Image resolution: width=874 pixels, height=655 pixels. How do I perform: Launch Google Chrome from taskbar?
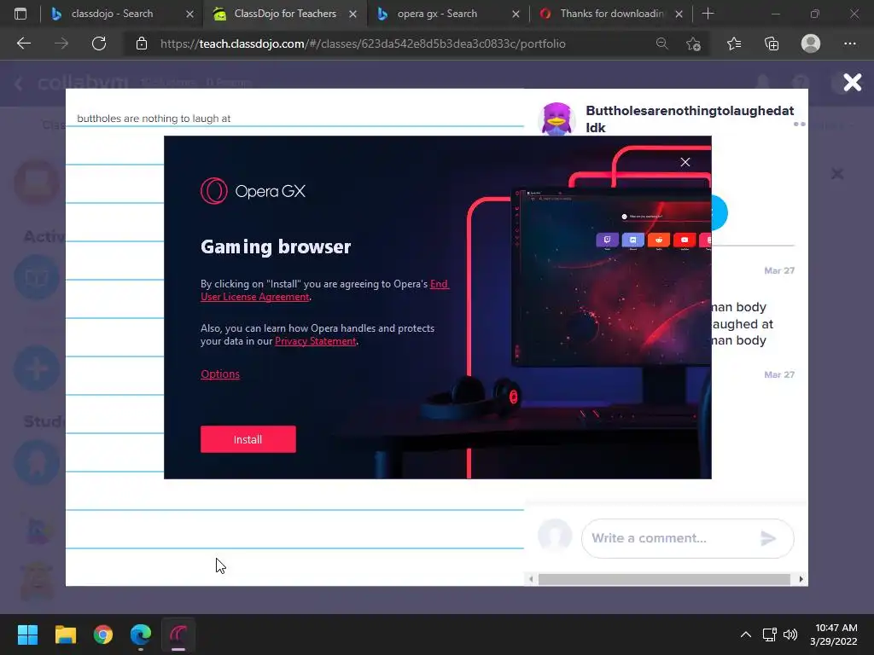(103, 635)
